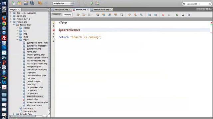Click the Find Selection magnifier icon
The height and width of the screenshot is (119, 213).
tap(98, 15)
